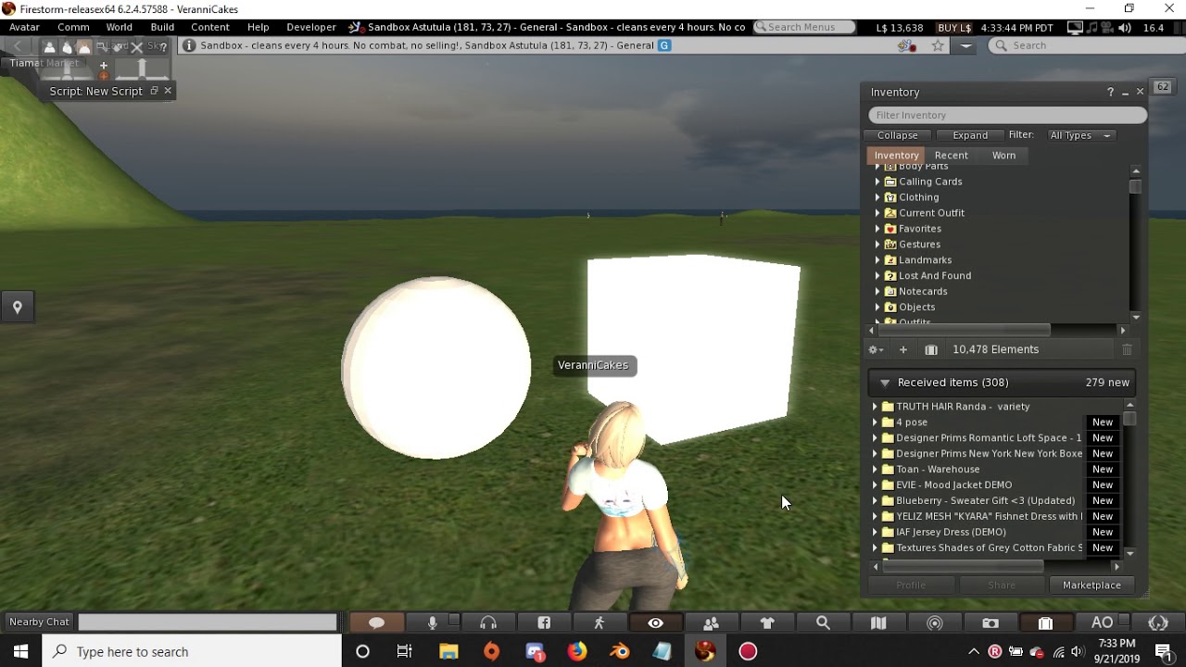Open the laurel wreath toolbar button
Viewport: 1186px width, 667px height.
pos(1158,623)
